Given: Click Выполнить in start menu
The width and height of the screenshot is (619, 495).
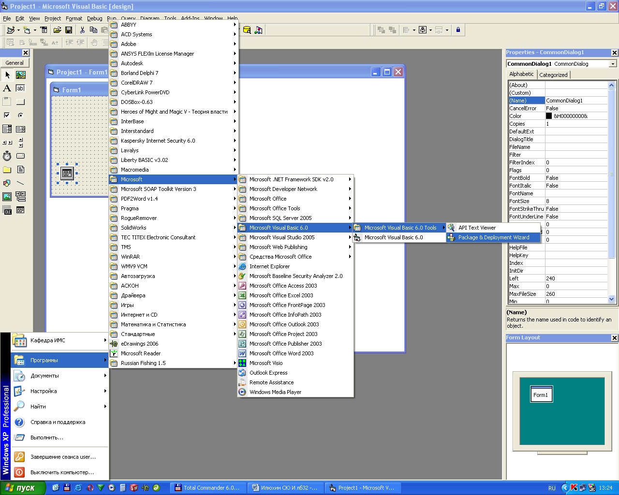Looking at the screenshot, I should 59,437.
